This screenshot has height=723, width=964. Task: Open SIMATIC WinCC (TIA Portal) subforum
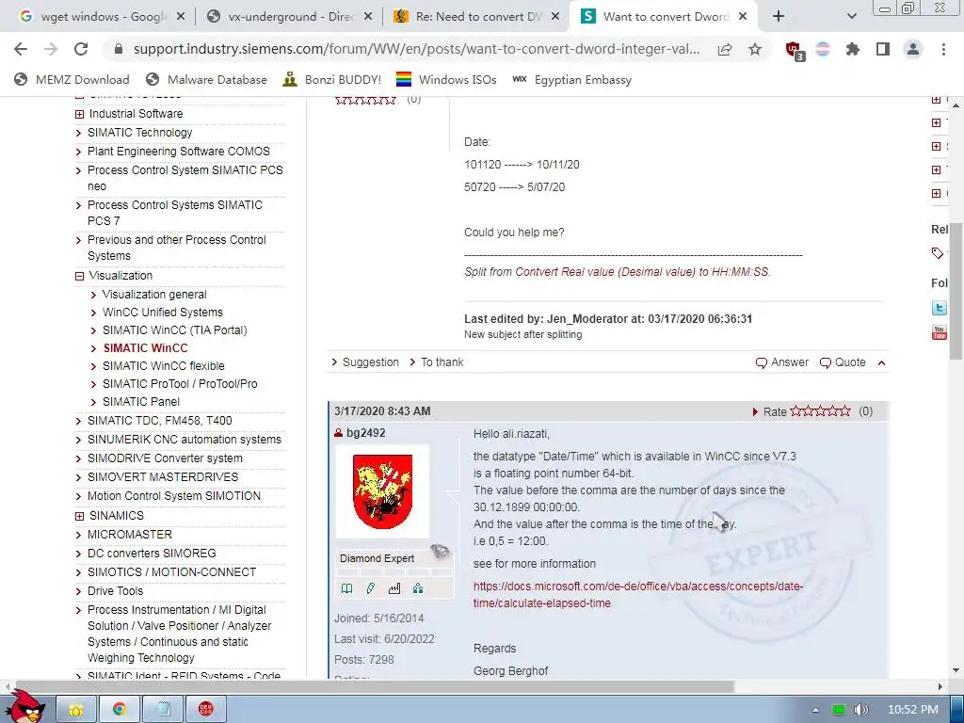(174, 330)
